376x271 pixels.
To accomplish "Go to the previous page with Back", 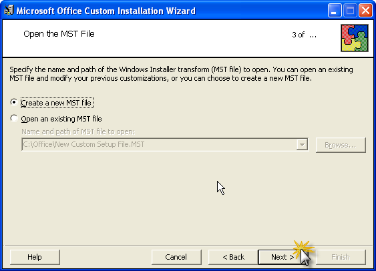I will pos(233,257).
